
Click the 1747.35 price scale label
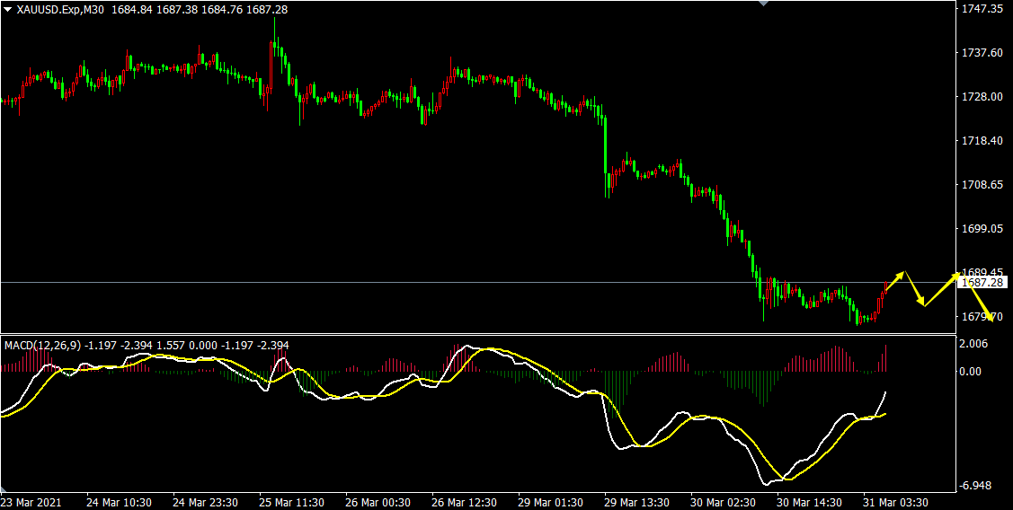coord(982,8)
